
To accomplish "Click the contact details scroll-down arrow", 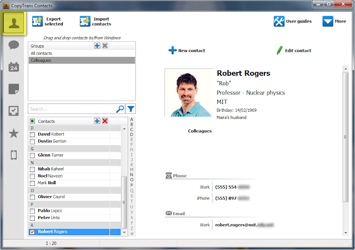I will click(x=346, y=233).
